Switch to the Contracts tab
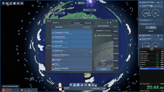 [88, 23]
